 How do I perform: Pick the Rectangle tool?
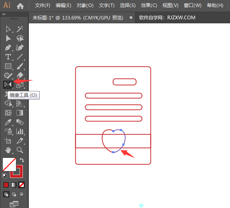tap(8, 66)
